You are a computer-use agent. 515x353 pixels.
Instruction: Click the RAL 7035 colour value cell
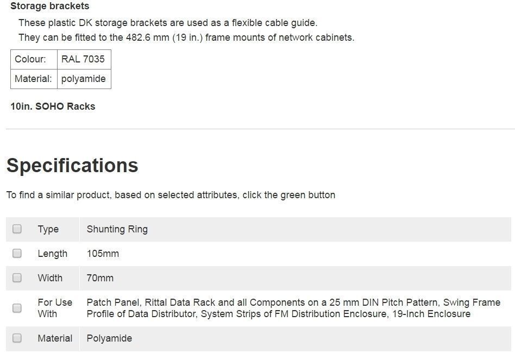click(x=83, y=59)
